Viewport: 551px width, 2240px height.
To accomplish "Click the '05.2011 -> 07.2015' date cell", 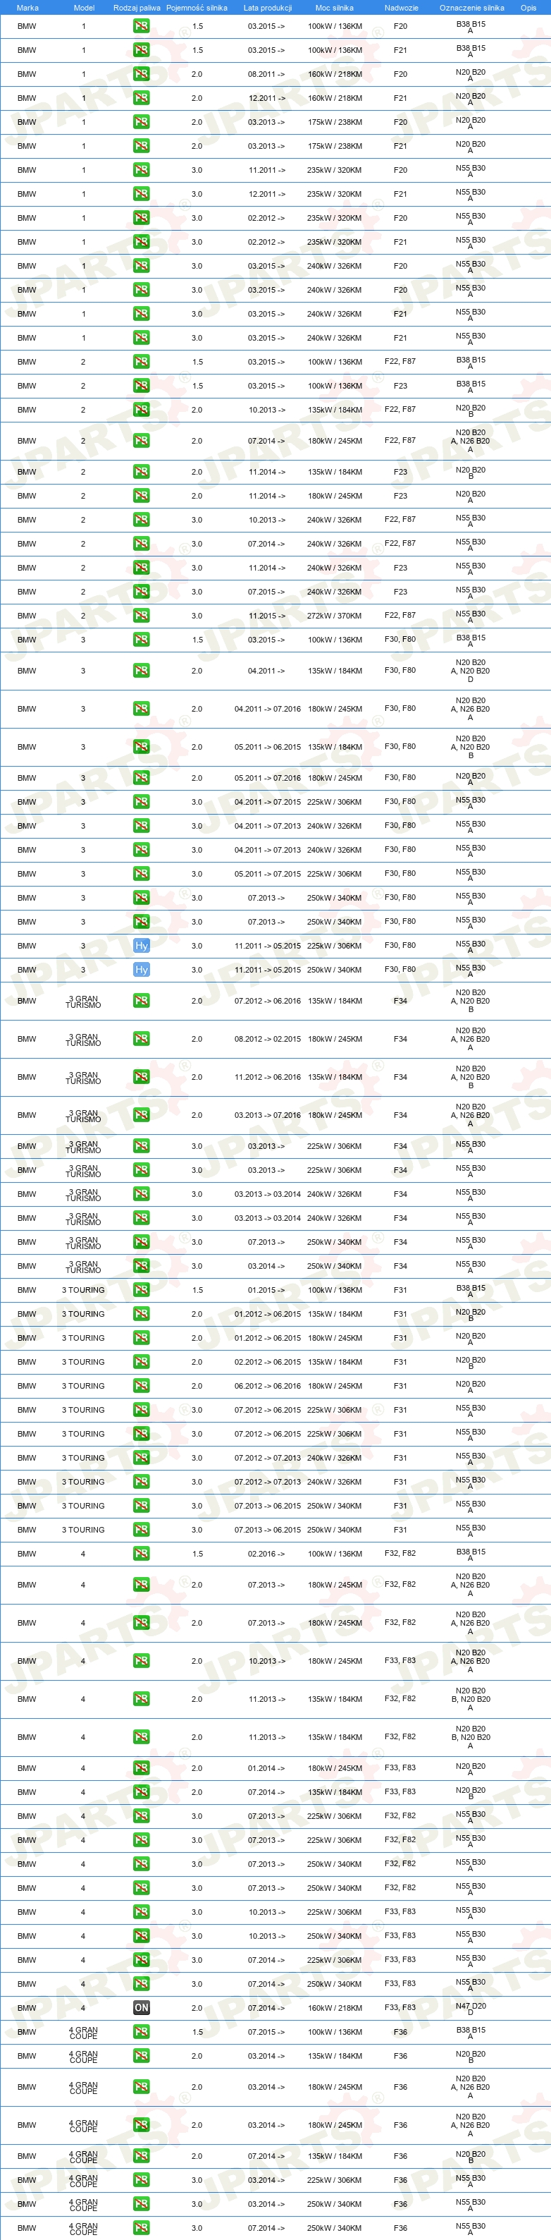I will [x=267, y=874].
